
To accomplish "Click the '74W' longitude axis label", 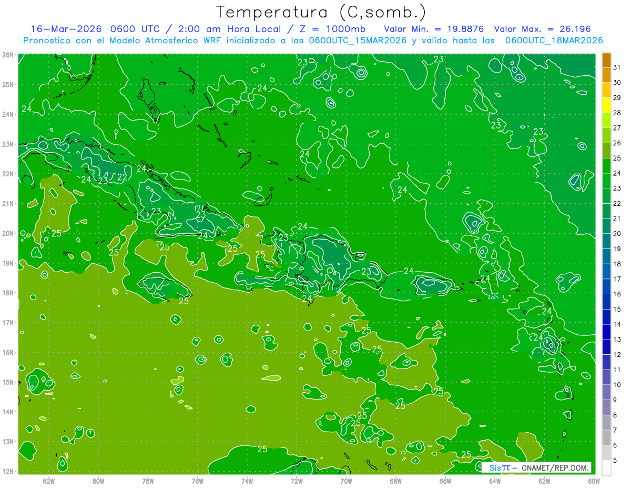I will click(x=247, y=481).
